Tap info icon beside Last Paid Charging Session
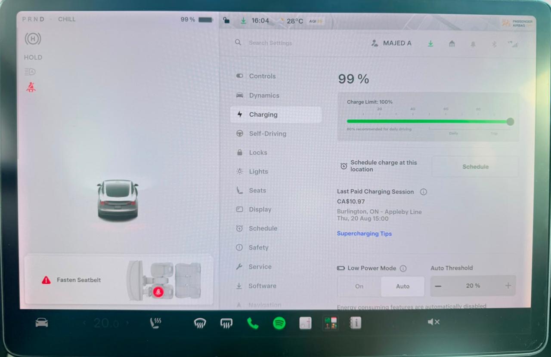This screenshot has width=551, height=357. tap(423, 192)
